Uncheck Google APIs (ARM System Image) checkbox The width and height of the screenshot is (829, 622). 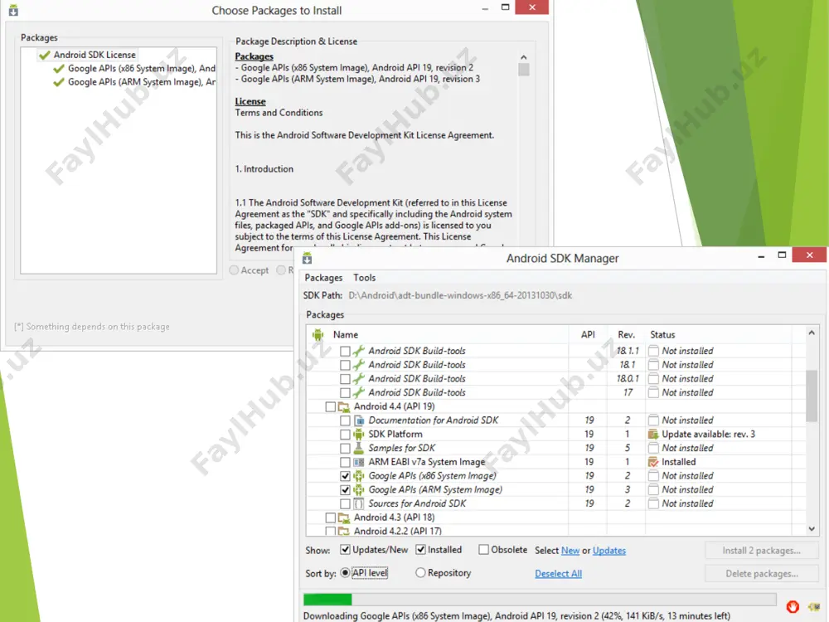345,489
